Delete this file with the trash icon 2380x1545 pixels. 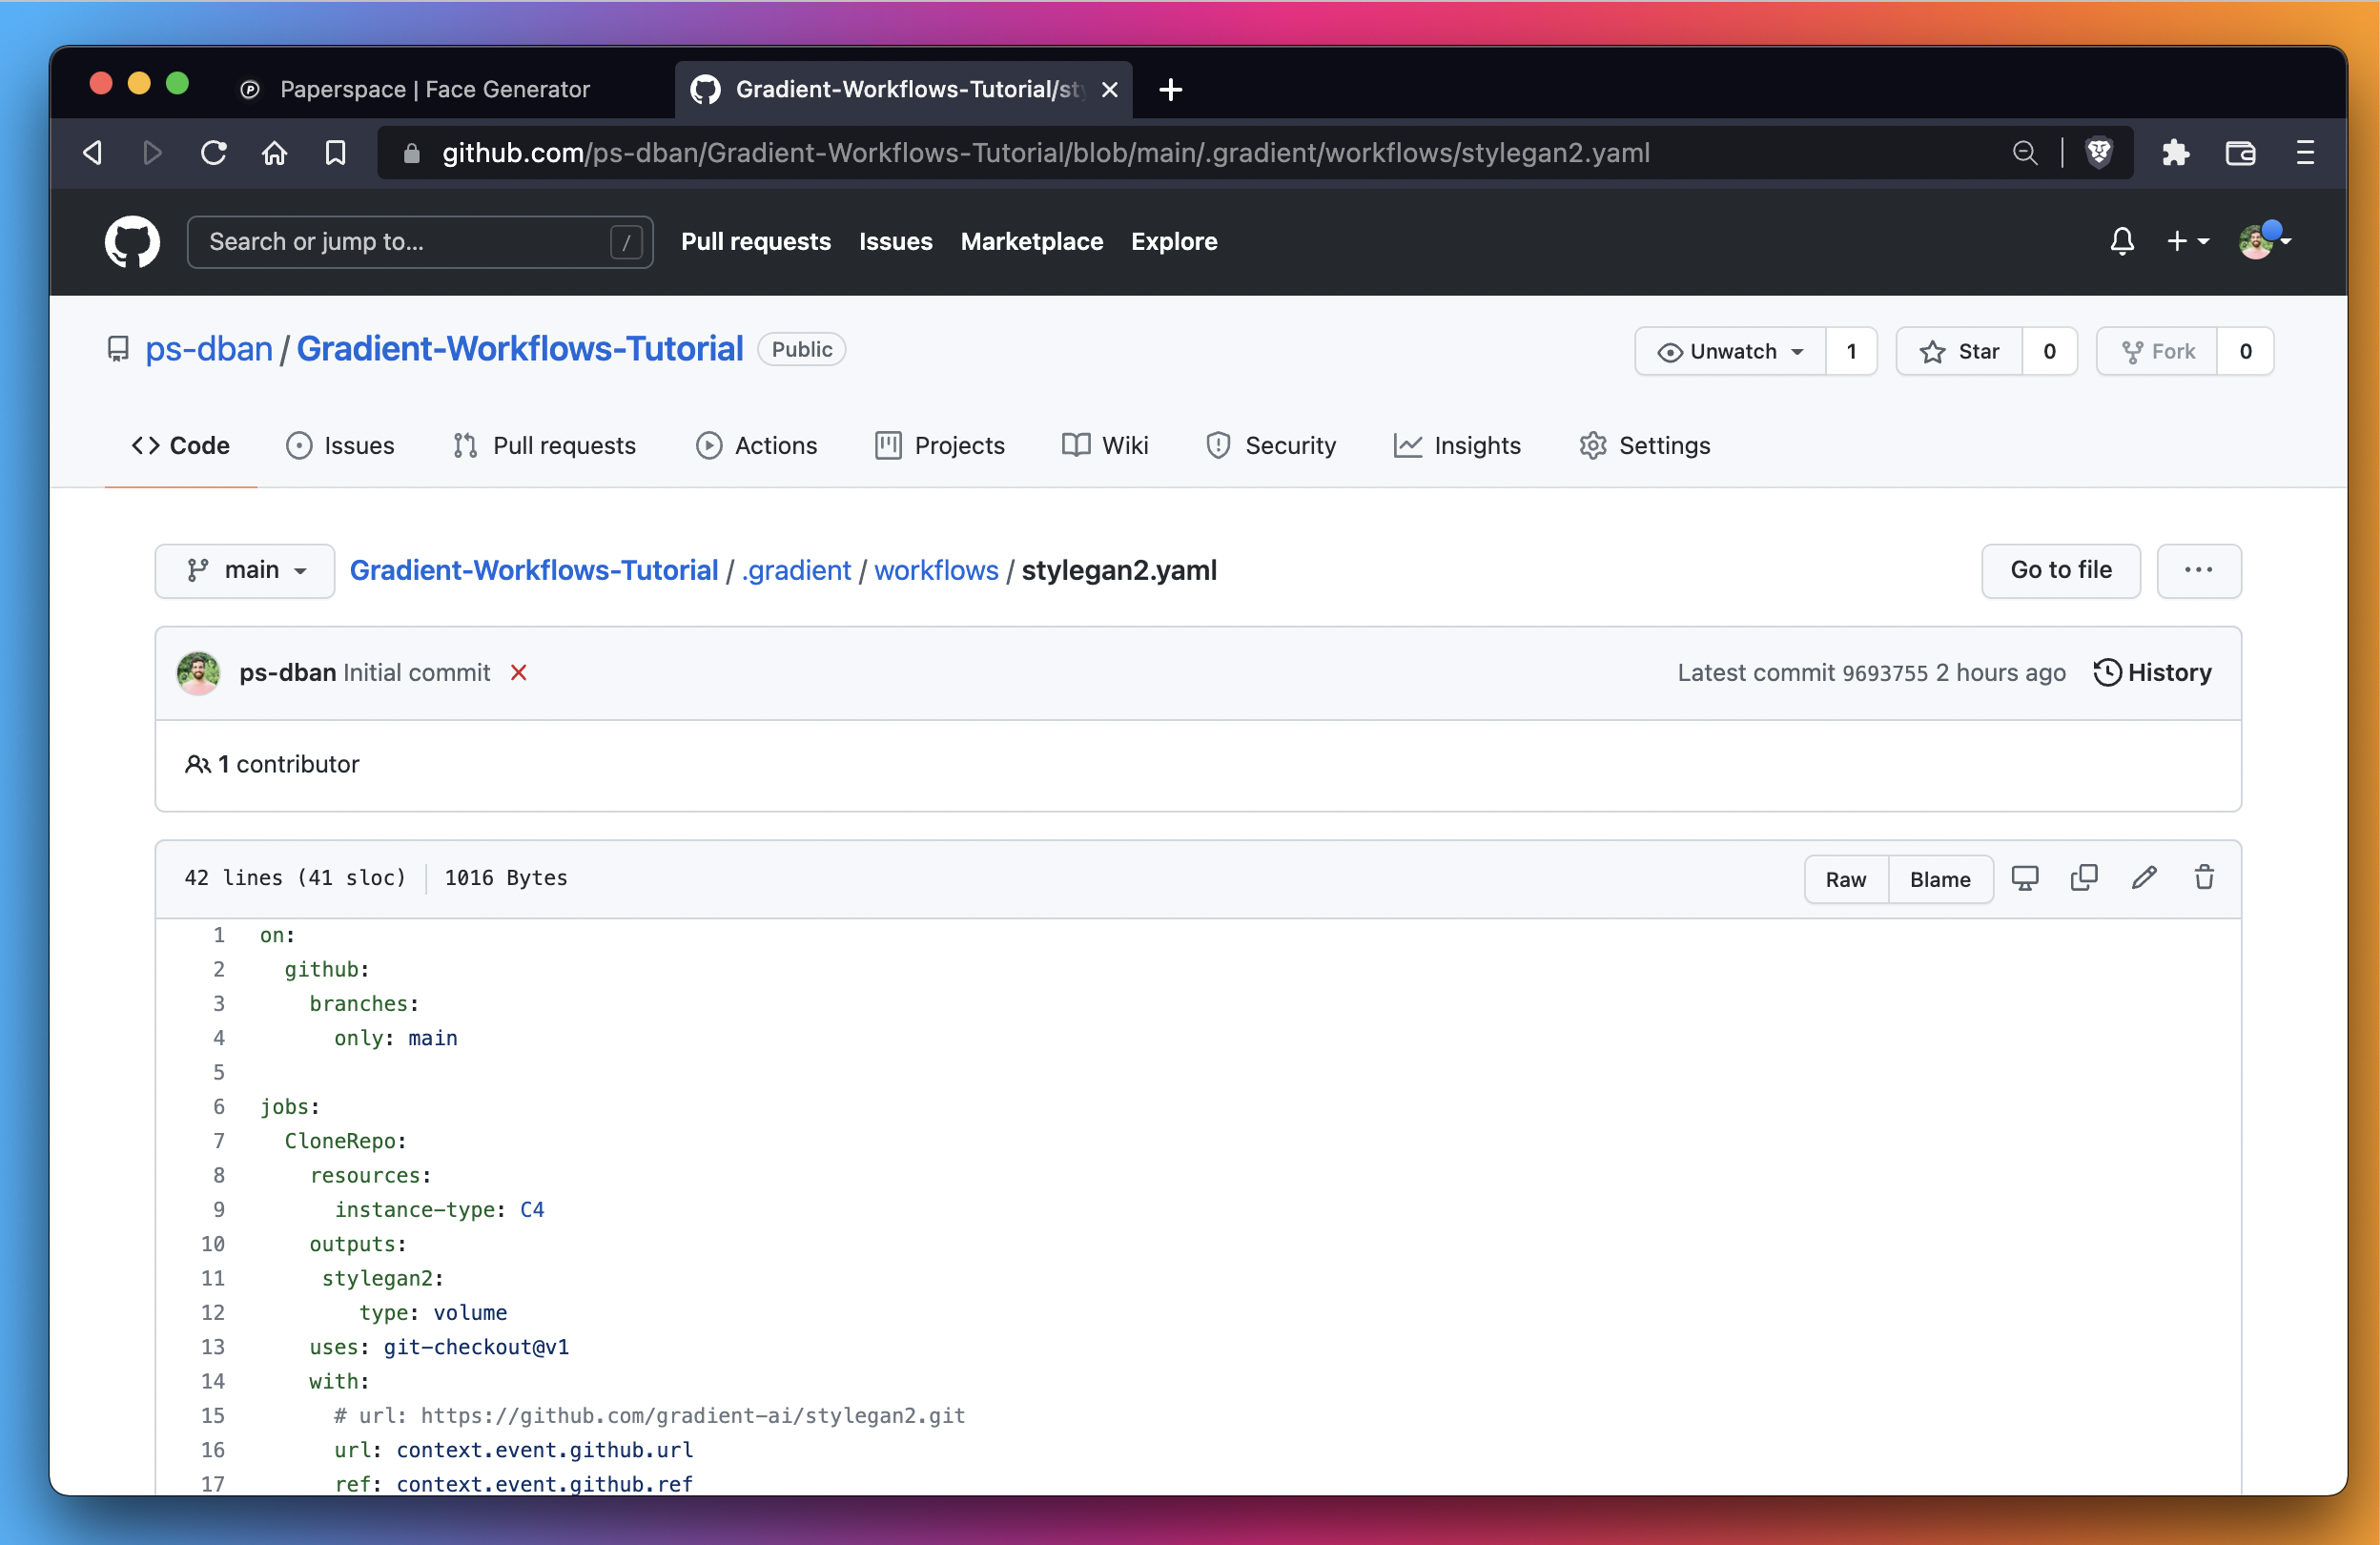click(x=2204, y=879)
